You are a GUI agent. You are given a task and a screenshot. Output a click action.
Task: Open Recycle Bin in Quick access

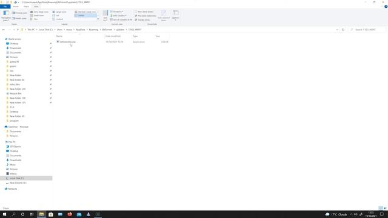coord(15,93)
